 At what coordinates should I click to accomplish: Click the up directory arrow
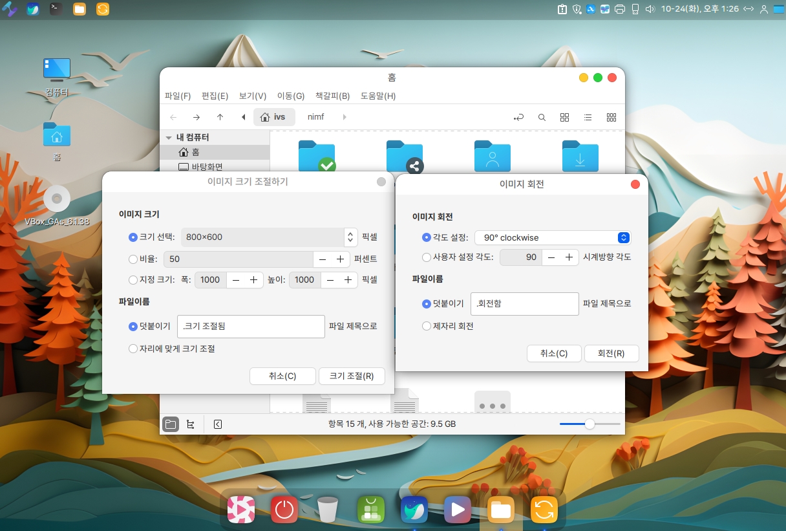(x=220, y=117)
